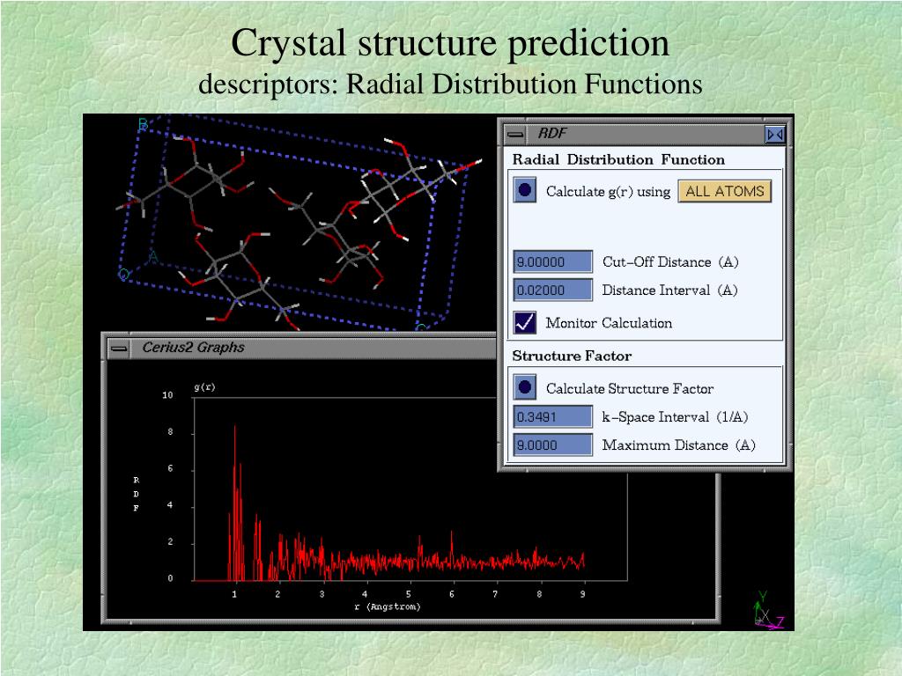
Task: Toggle Calculate g(r) using button
Action: pyautogui.click(x=525, y=190)
